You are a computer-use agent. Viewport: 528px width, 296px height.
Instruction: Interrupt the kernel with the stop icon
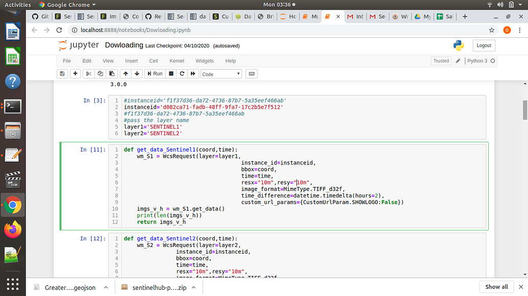point(171,74)
